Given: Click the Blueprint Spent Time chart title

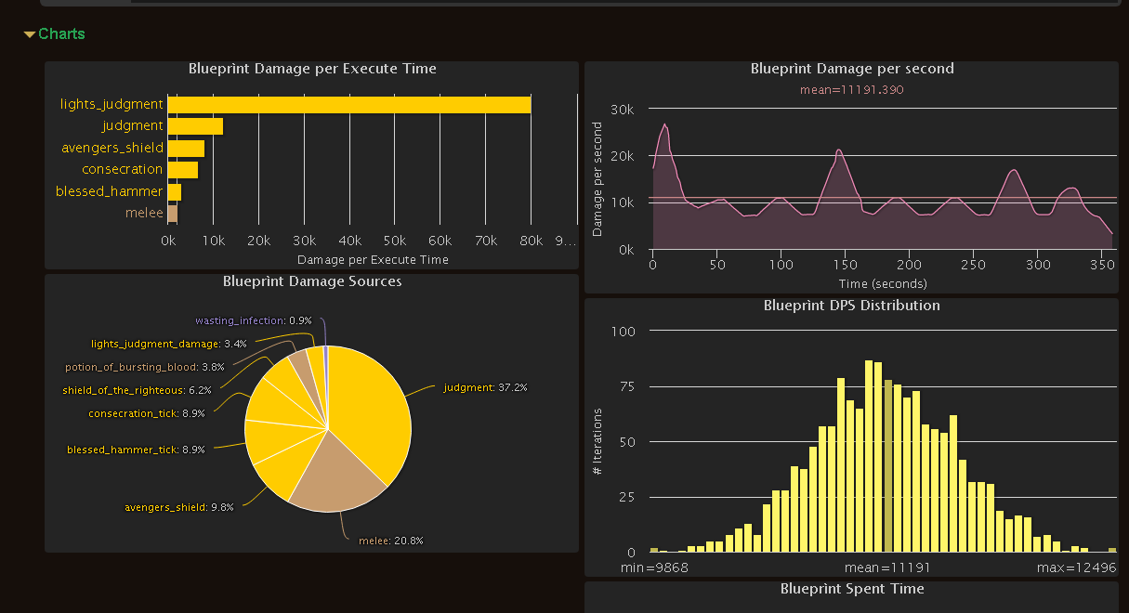Looking at the screenshot, I should (852, 588).
